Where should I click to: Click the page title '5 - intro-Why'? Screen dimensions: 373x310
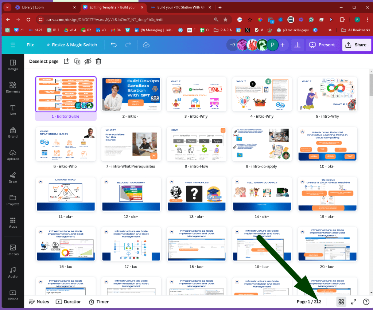pyautogui.click(x=327, y=116)
